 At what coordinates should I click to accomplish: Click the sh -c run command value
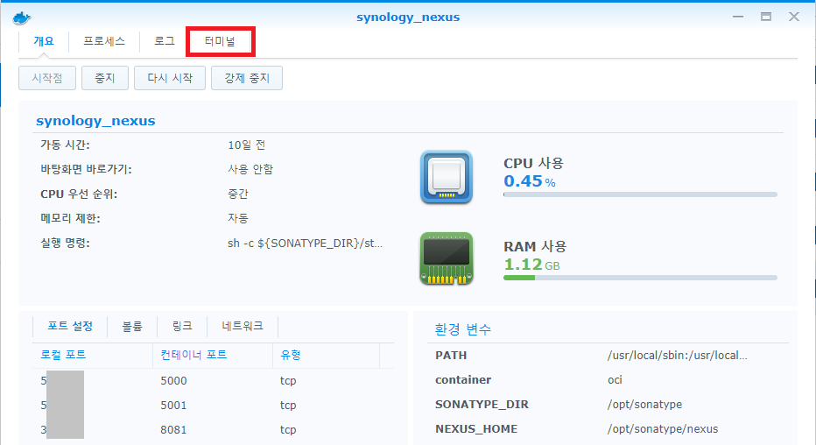[305, 243]
